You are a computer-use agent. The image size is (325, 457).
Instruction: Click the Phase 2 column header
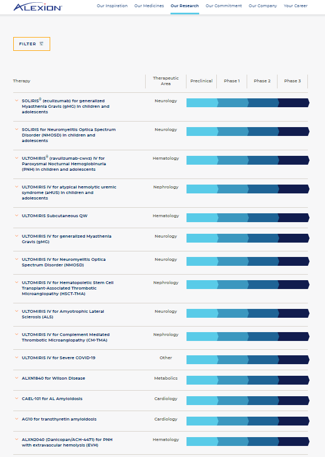[262, 80]
